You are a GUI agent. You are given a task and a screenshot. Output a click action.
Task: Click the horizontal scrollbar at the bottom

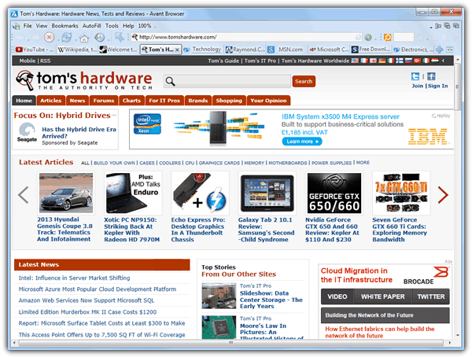point(230,343)
